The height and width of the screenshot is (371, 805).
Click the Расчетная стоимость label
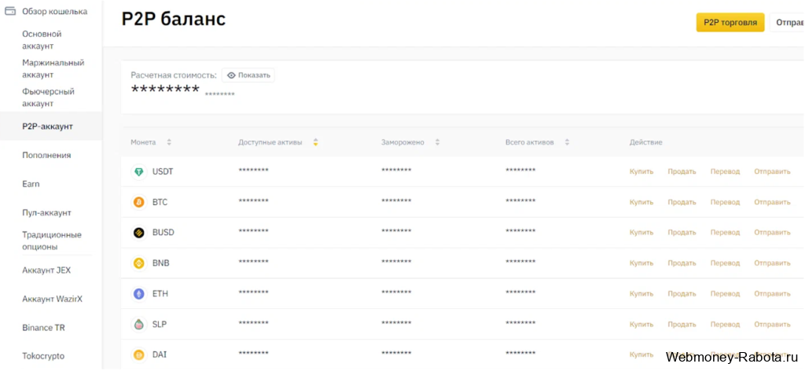pos(174,75)
